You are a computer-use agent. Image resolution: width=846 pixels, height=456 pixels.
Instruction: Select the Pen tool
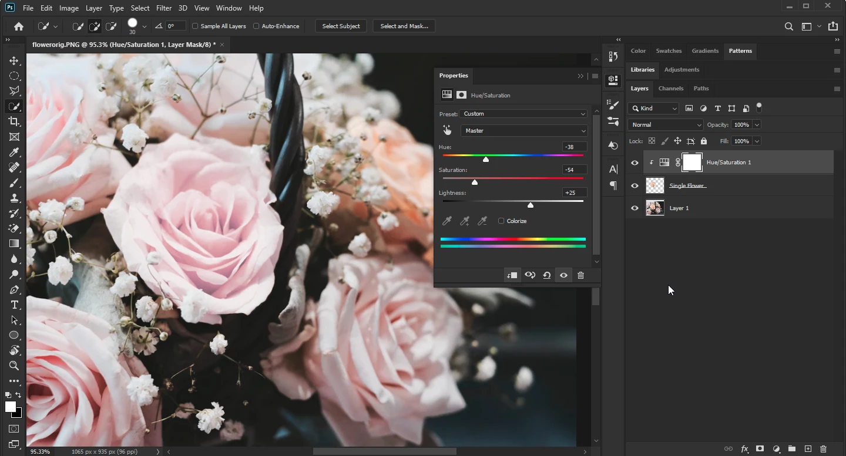(x=14, y=290)
